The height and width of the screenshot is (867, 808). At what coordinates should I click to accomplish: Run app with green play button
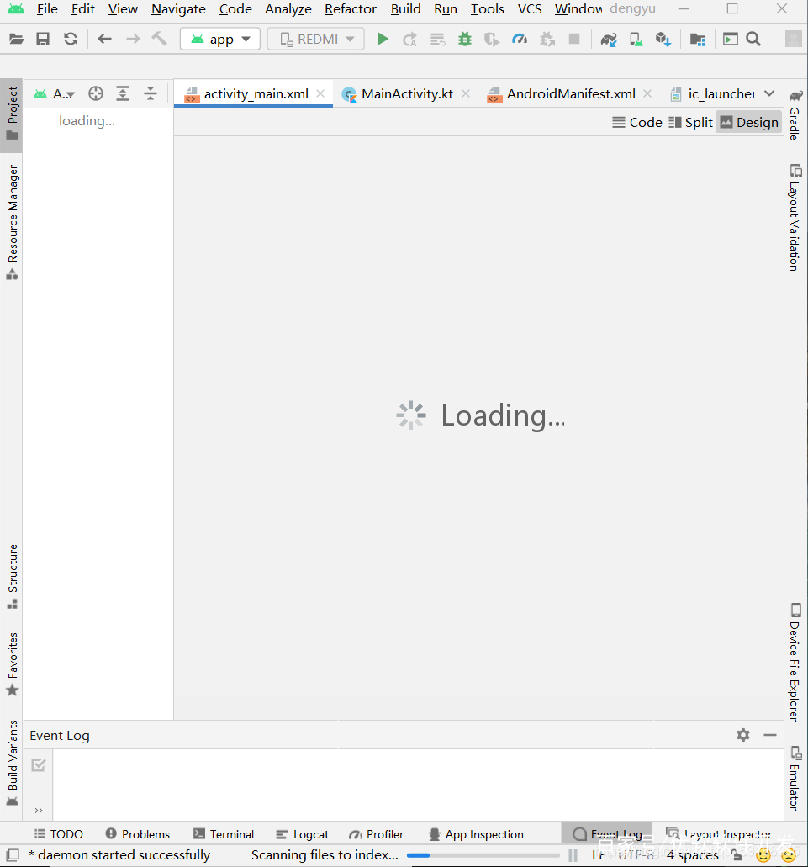tap(383, 40)
